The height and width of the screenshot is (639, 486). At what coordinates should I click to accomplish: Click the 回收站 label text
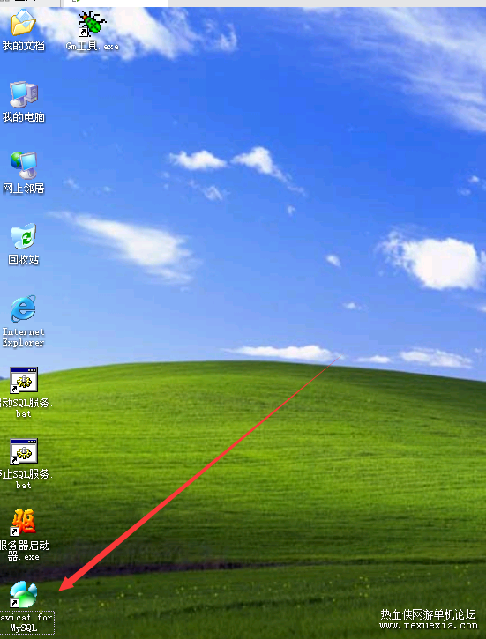(24, 260)
